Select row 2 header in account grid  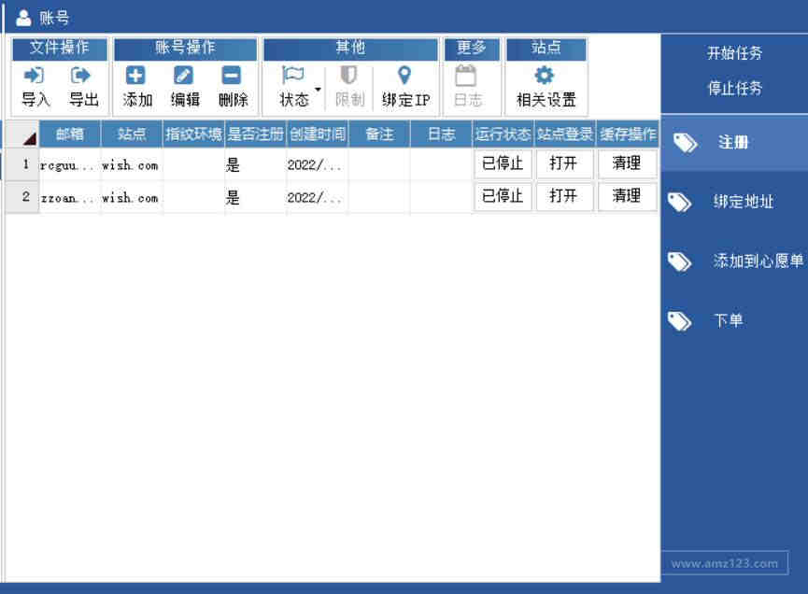tap(22, 197)
